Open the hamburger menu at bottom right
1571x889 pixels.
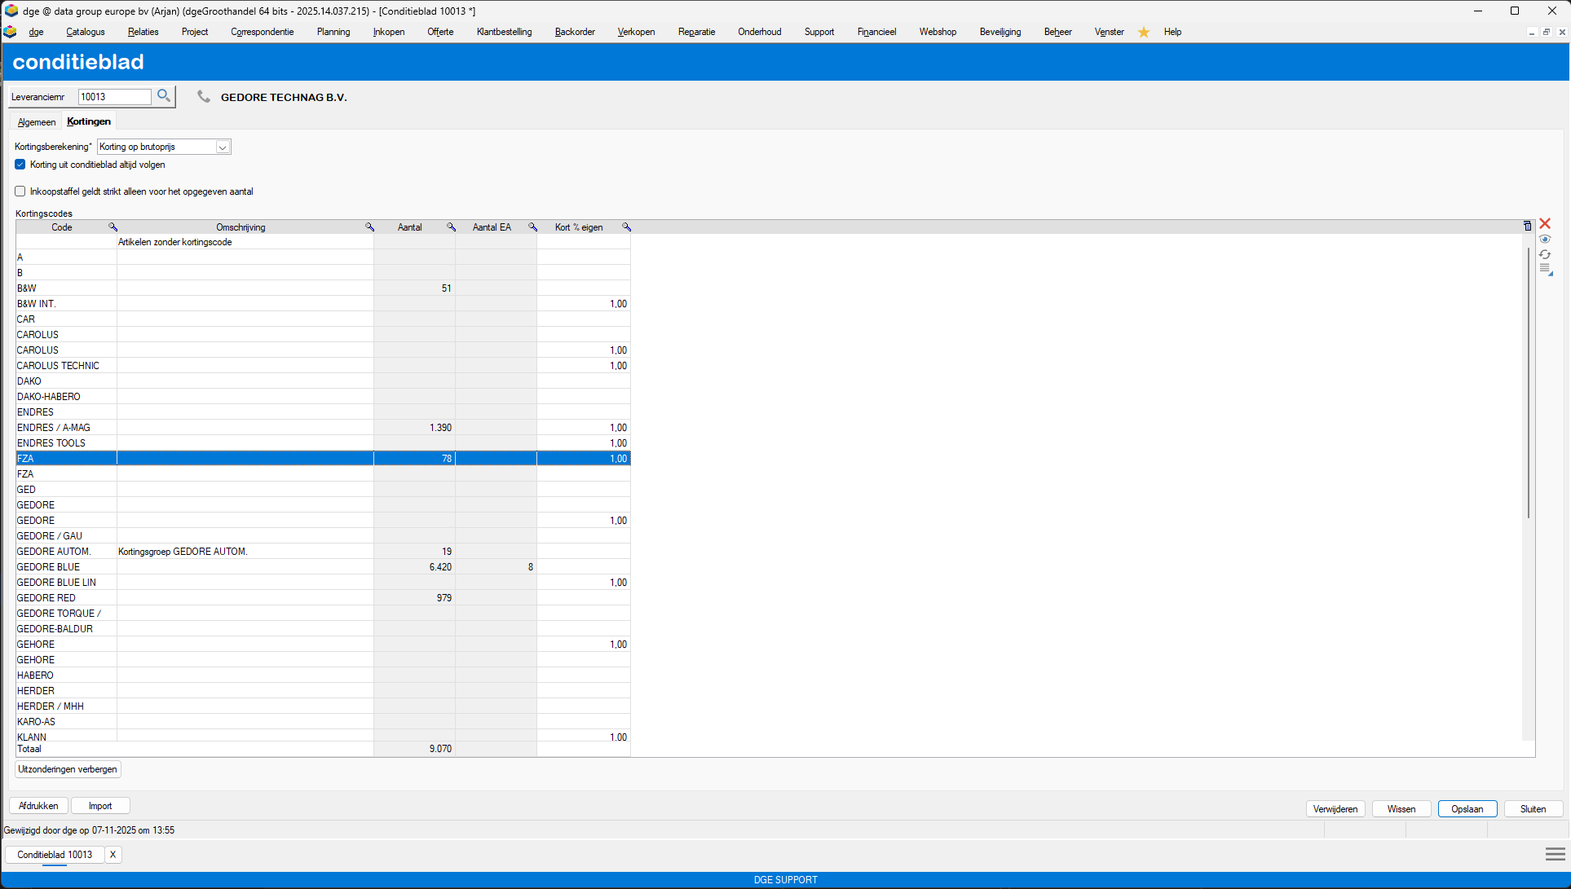pyautogui.click(x=1555, y=854)
